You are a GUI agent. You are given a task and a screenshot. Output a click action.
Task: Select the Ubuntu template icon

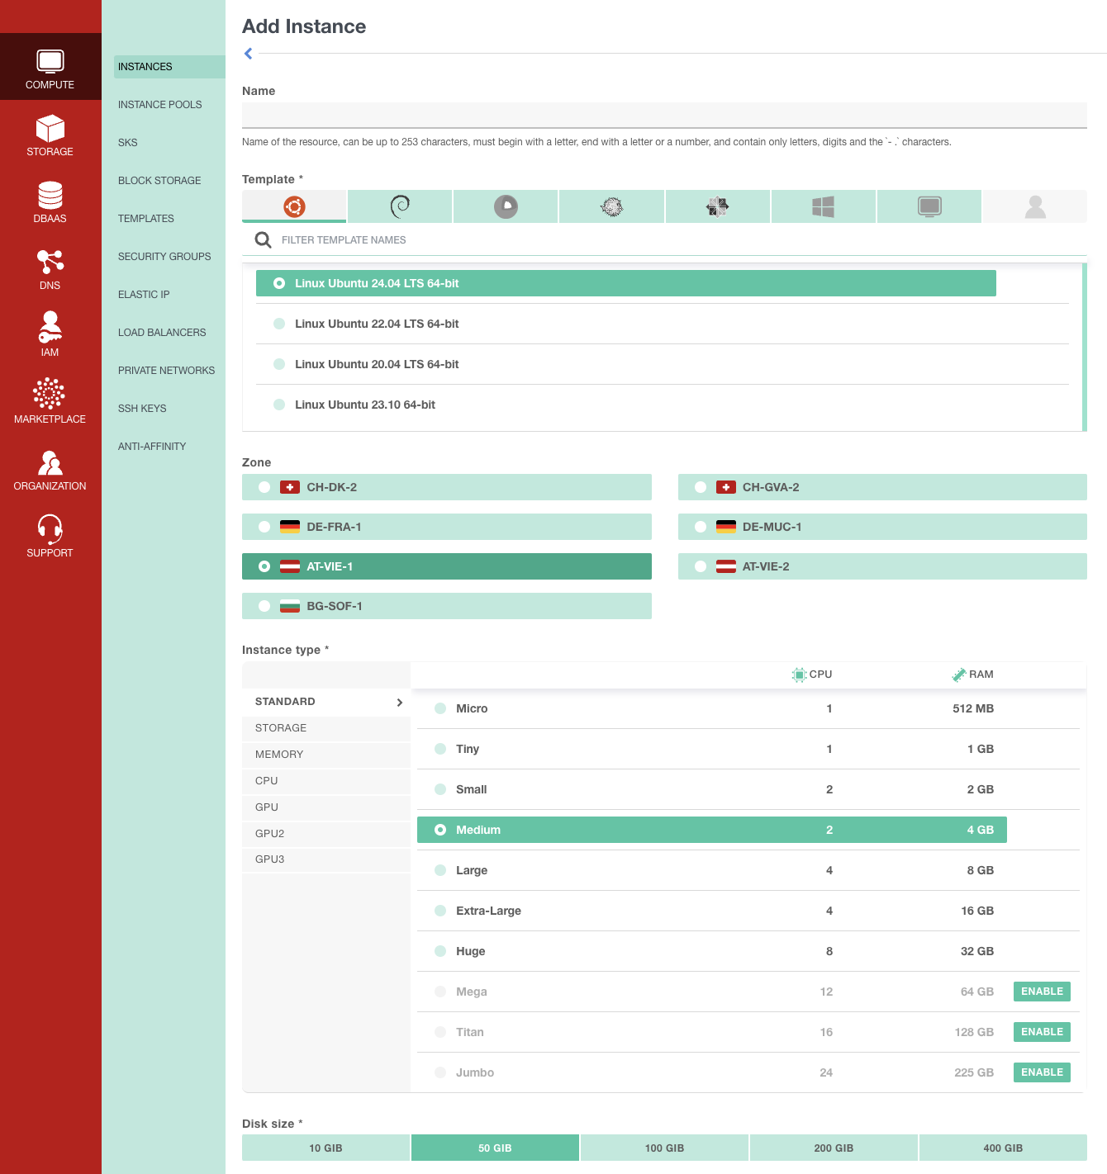coord(293,206)
